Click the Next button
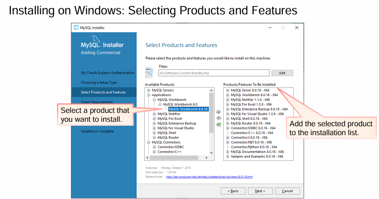 (260, 191)
